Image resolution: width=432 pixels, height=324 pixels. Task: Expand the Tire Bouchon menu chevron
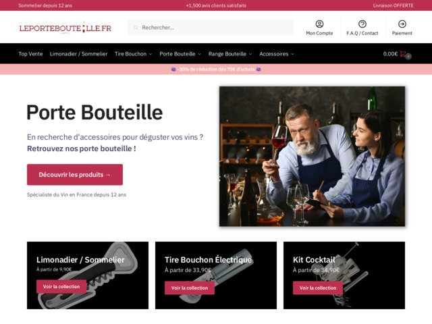(x=151, y=54)
